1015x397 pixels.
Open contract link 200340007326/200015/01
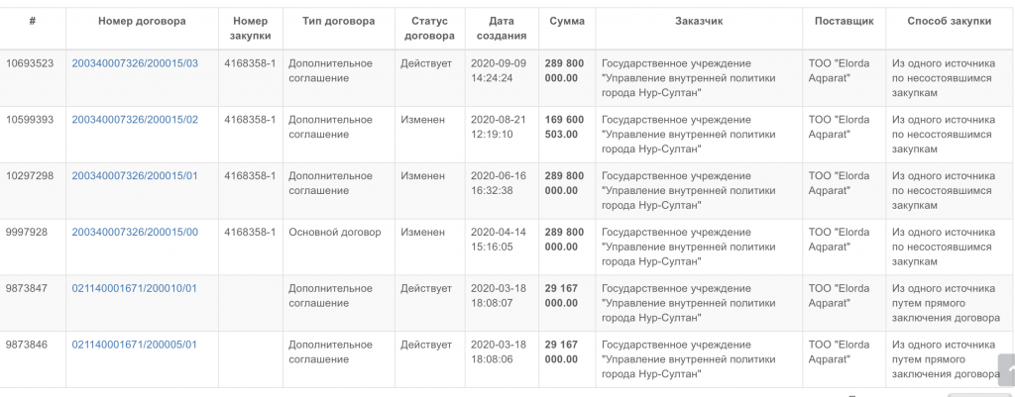click(135, 176)
